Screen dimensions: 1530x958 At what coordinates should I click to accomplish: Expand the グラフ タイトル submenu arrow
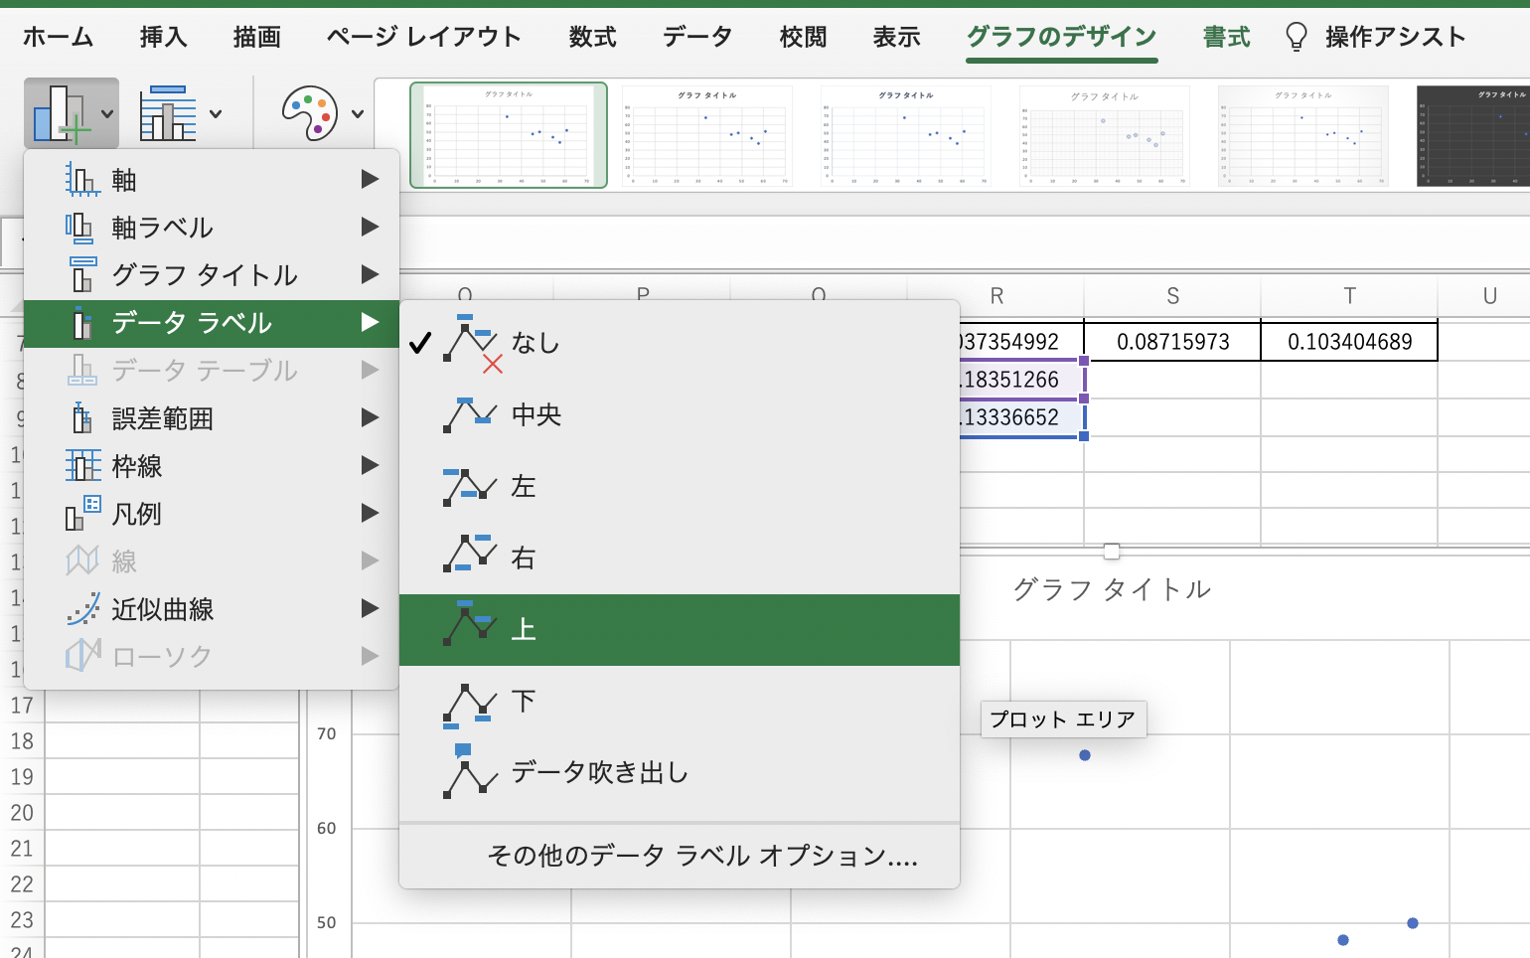pyautogui.click(x=370, y=275)
